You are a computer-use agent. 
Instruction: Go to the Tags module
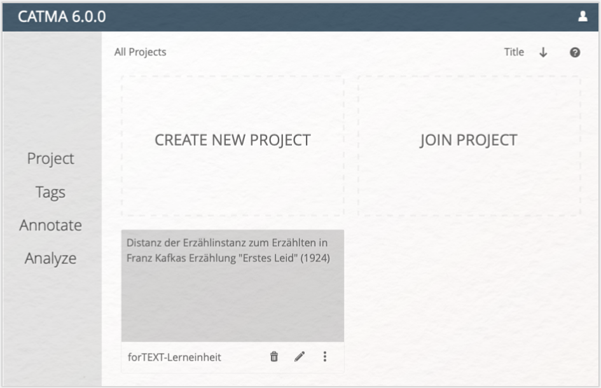pos(51,192)
